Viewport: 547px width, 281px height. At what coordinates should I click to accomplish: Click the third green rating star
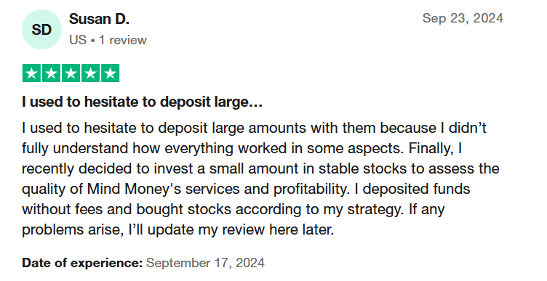tap(71, 73)
